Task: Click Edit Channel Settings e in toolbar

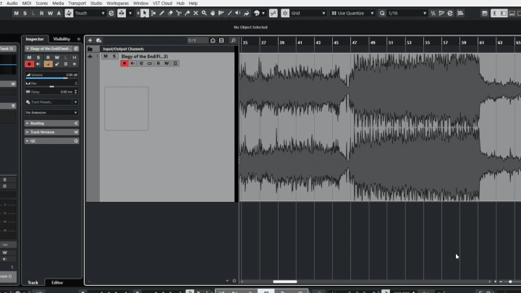Action: (x=111, y=13)
